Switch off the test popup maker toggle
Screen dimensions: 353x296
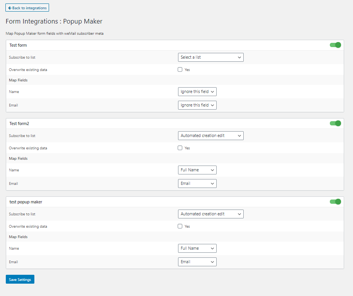tap(335, 202)
